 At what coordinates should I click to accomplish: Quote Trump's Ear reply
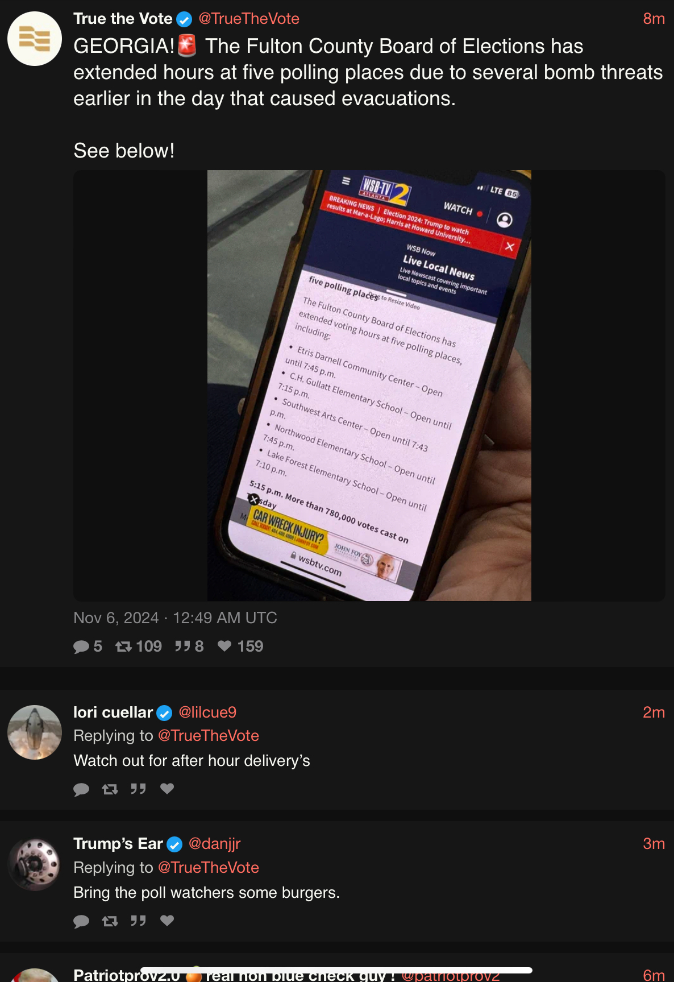(138, 921)
